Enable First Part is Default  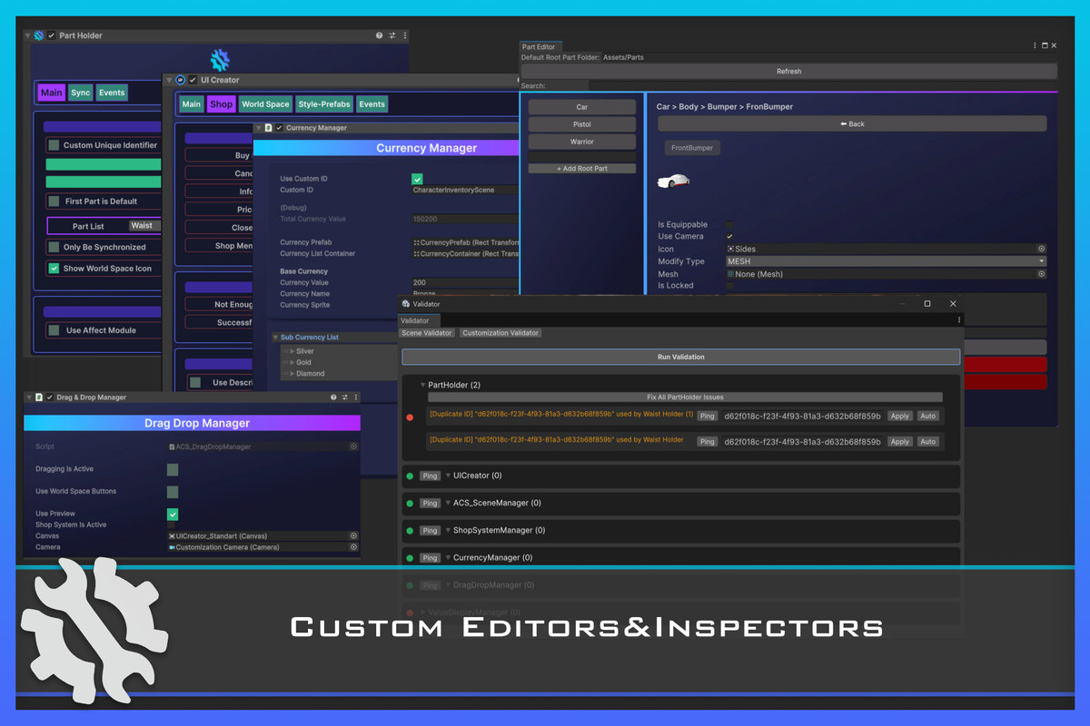coord(54,201)
